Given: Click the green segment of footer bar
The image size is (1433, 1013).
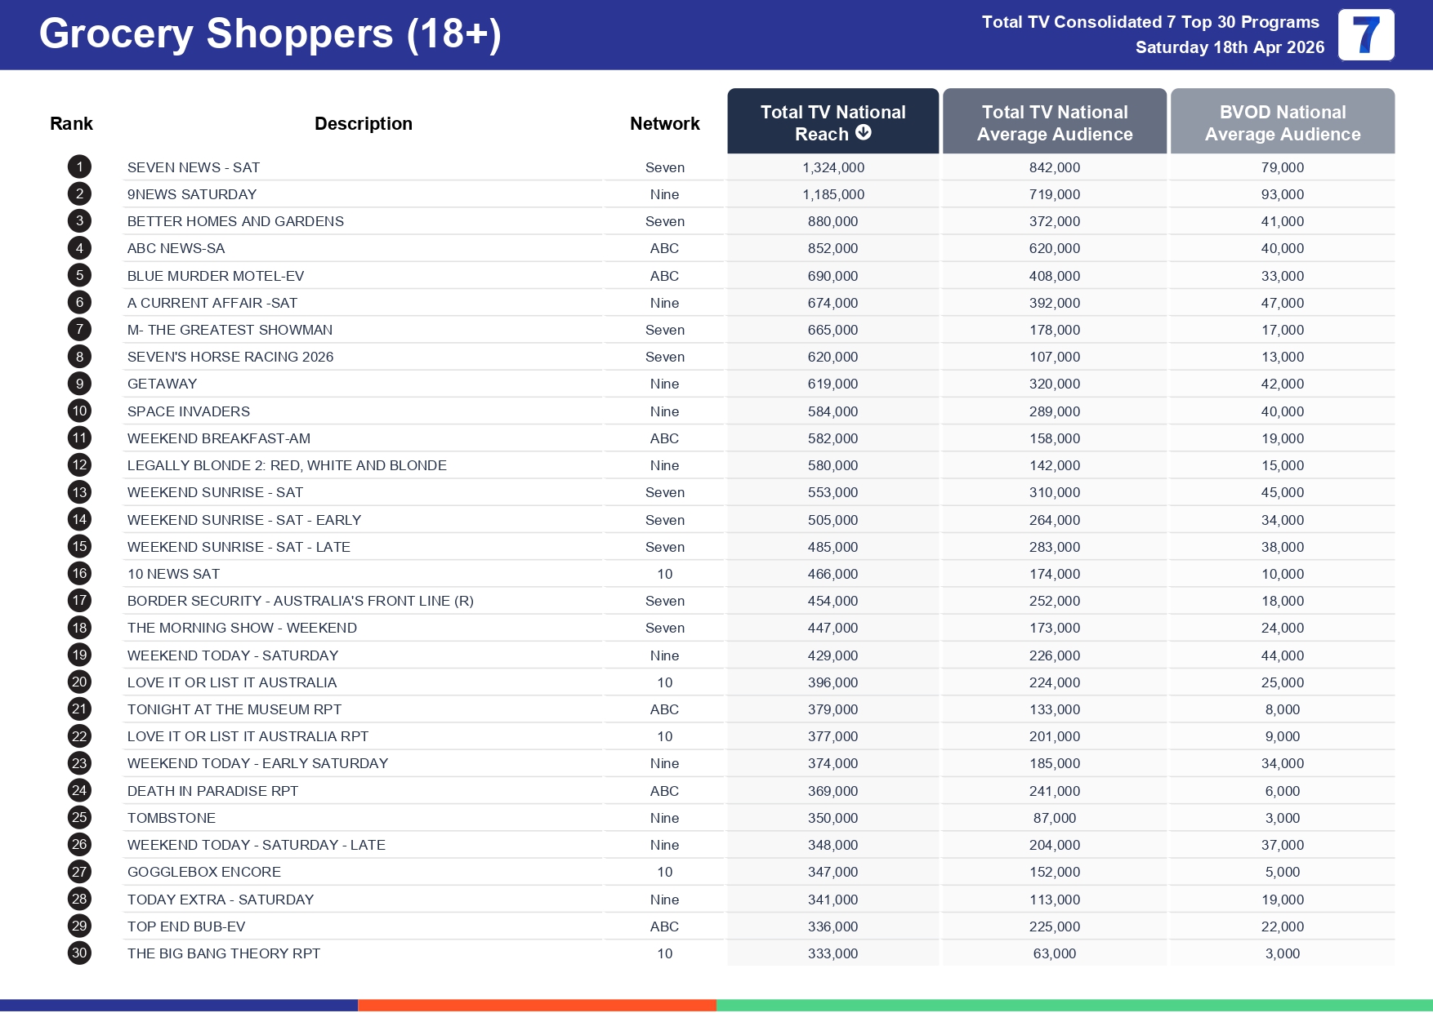Looking at the screenshot, I should [x=1074, y=1005].
